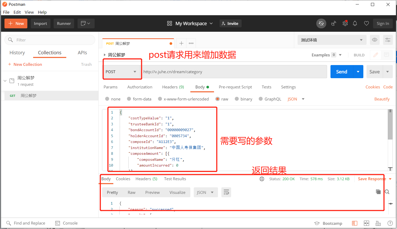The image size is (397, 229).
Task: Click the heart icon in header
Action: point(366,23)
